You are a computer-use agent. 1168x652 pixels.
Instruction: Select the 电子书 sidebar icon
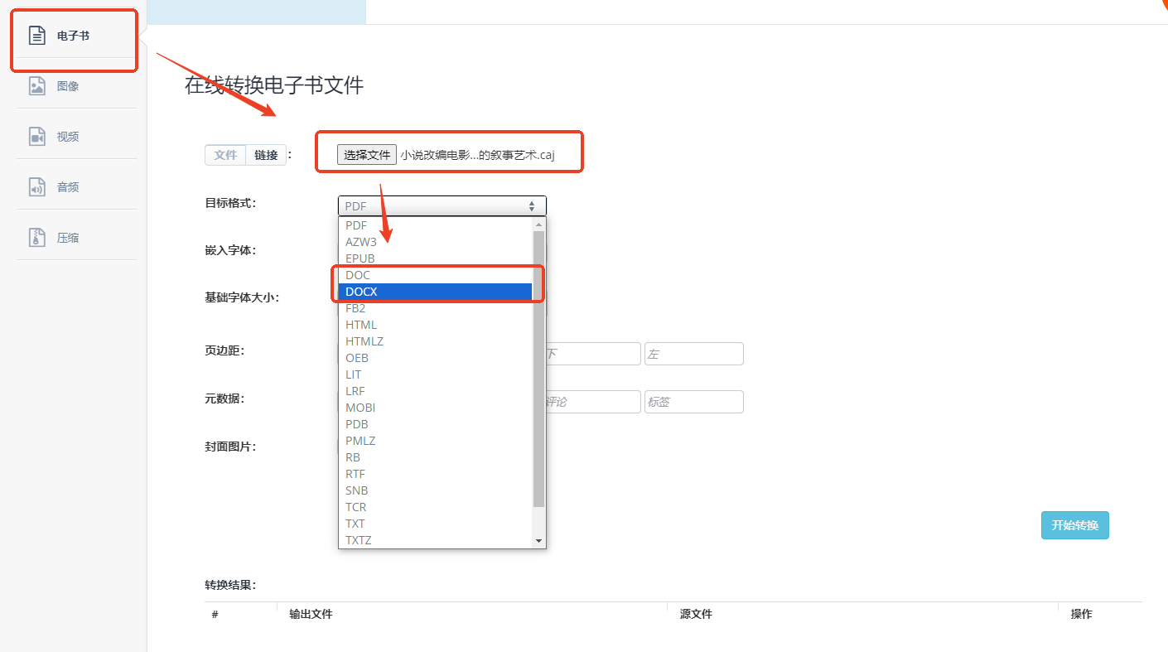[73, 35]
